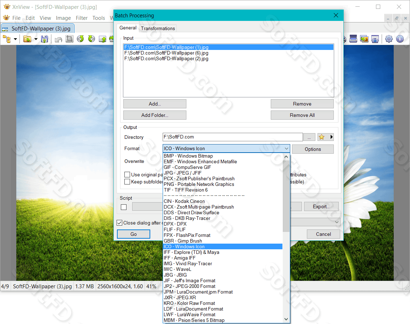Click the Save As floppy disk icon
The height and width of the screenshot is (324, 410).
44,39
